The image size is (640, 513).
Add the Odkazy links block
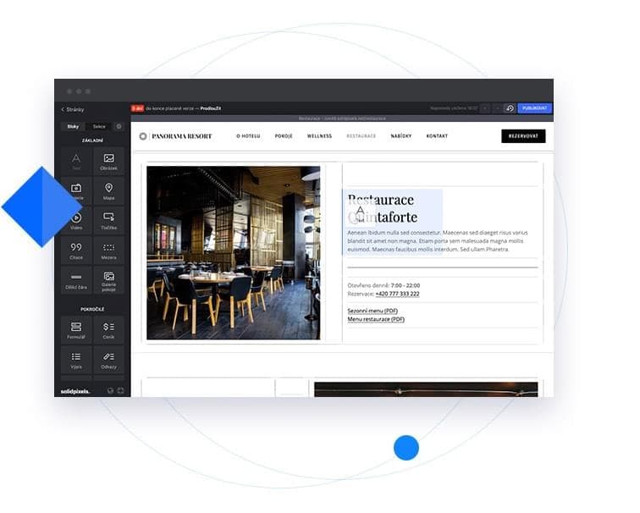(x=108, y=360)
